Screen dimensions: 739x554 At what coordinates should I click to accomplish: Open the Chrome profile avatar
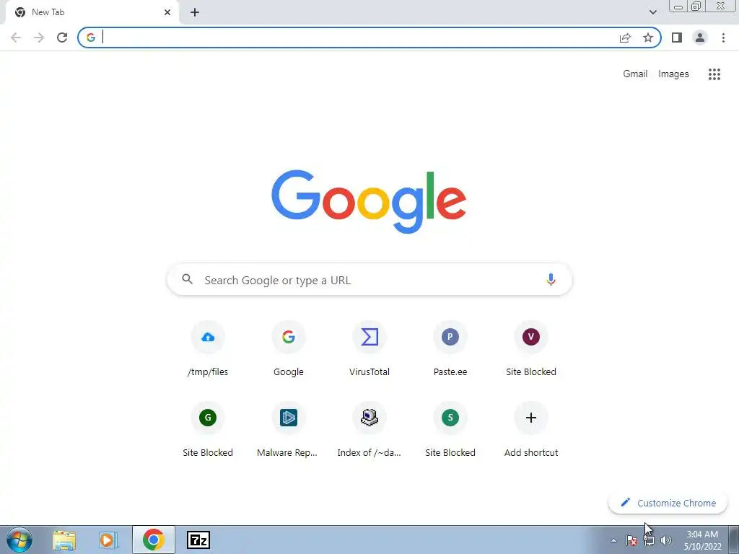pyautogui.click(x=700, y=38)
